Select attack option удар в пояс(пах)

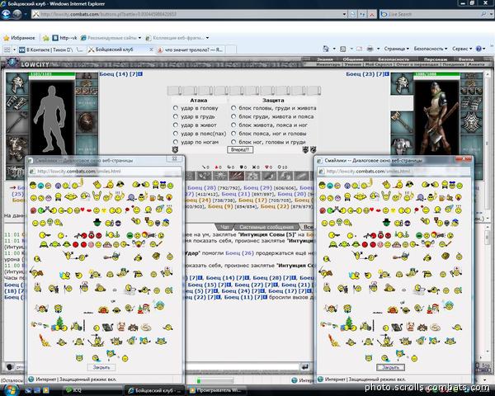tap(176, 134)
